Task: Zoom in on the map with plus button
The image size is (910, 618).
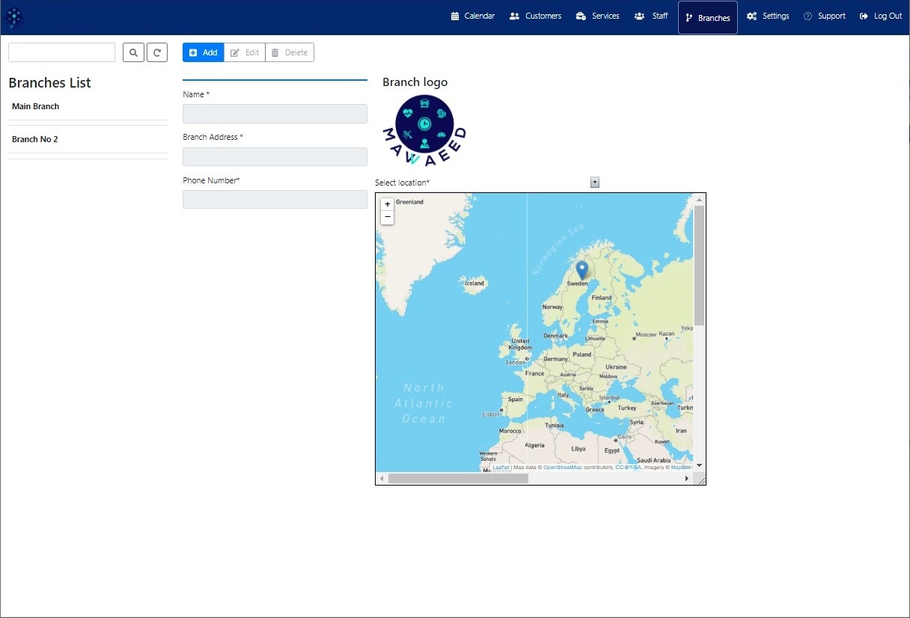Action: (387, 204)
